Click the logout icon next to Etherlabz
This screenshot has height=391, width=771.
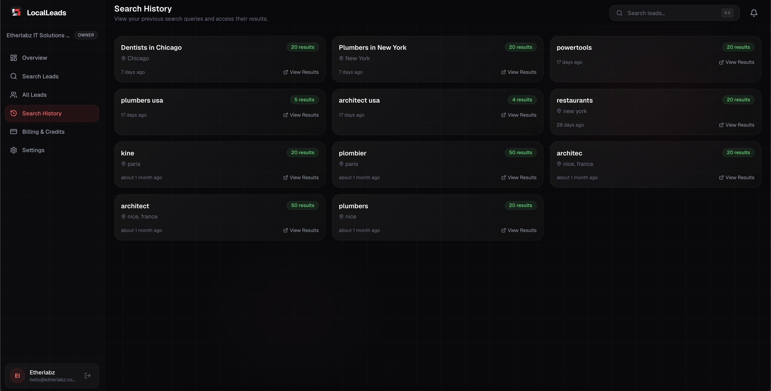pos(87,375)
